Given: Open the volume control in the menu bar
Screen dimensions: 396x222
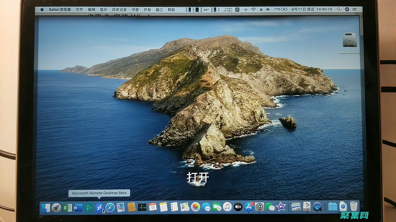Looking at the screenshot, I should coord(268,9).
